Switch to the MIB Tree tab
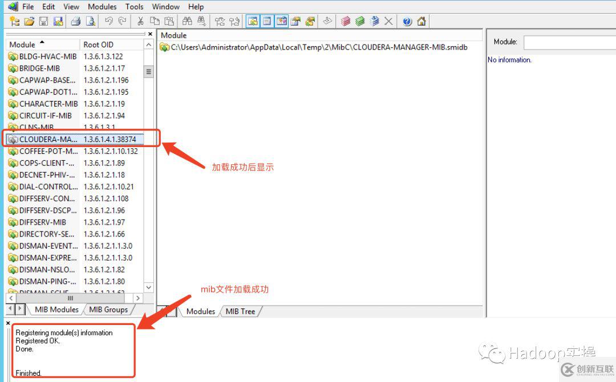Screen dimensions: 616x382 click(240, 311)
